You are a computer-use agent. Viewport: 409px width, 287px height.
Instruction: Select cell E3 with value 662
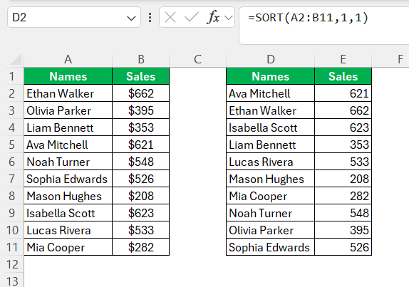point(343,110)
